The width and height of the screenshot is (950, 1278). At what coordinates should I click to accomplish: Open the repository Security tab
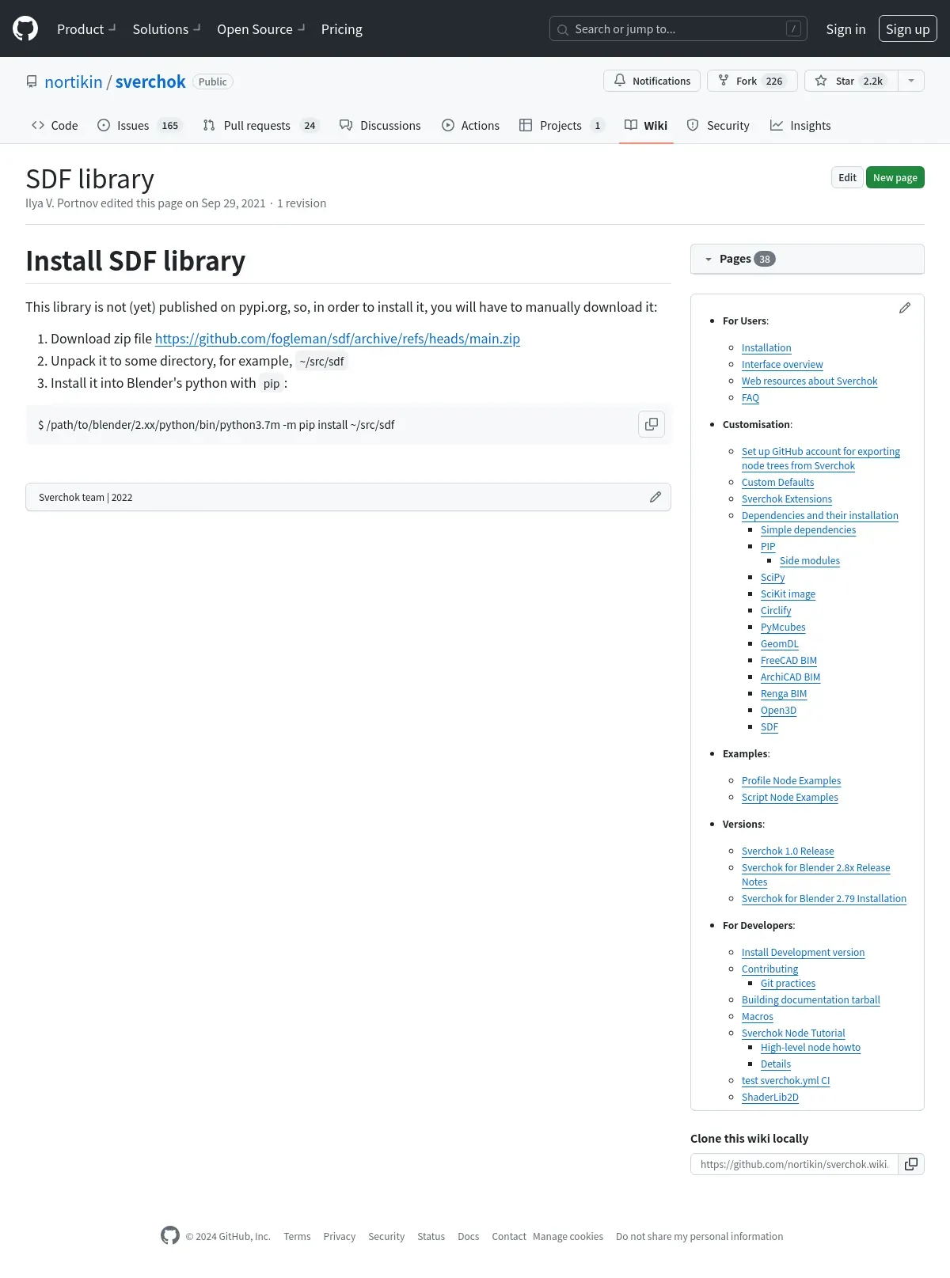point(718,125)
